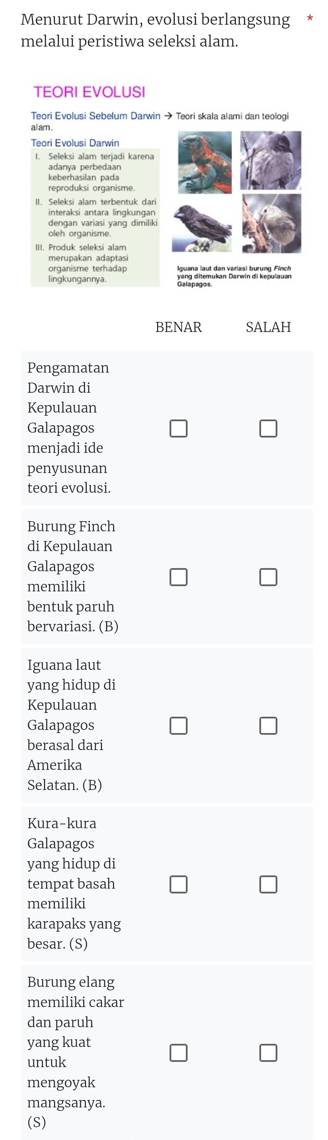
Task: Click the SALAH column header
Action: (x=268, y=327)
